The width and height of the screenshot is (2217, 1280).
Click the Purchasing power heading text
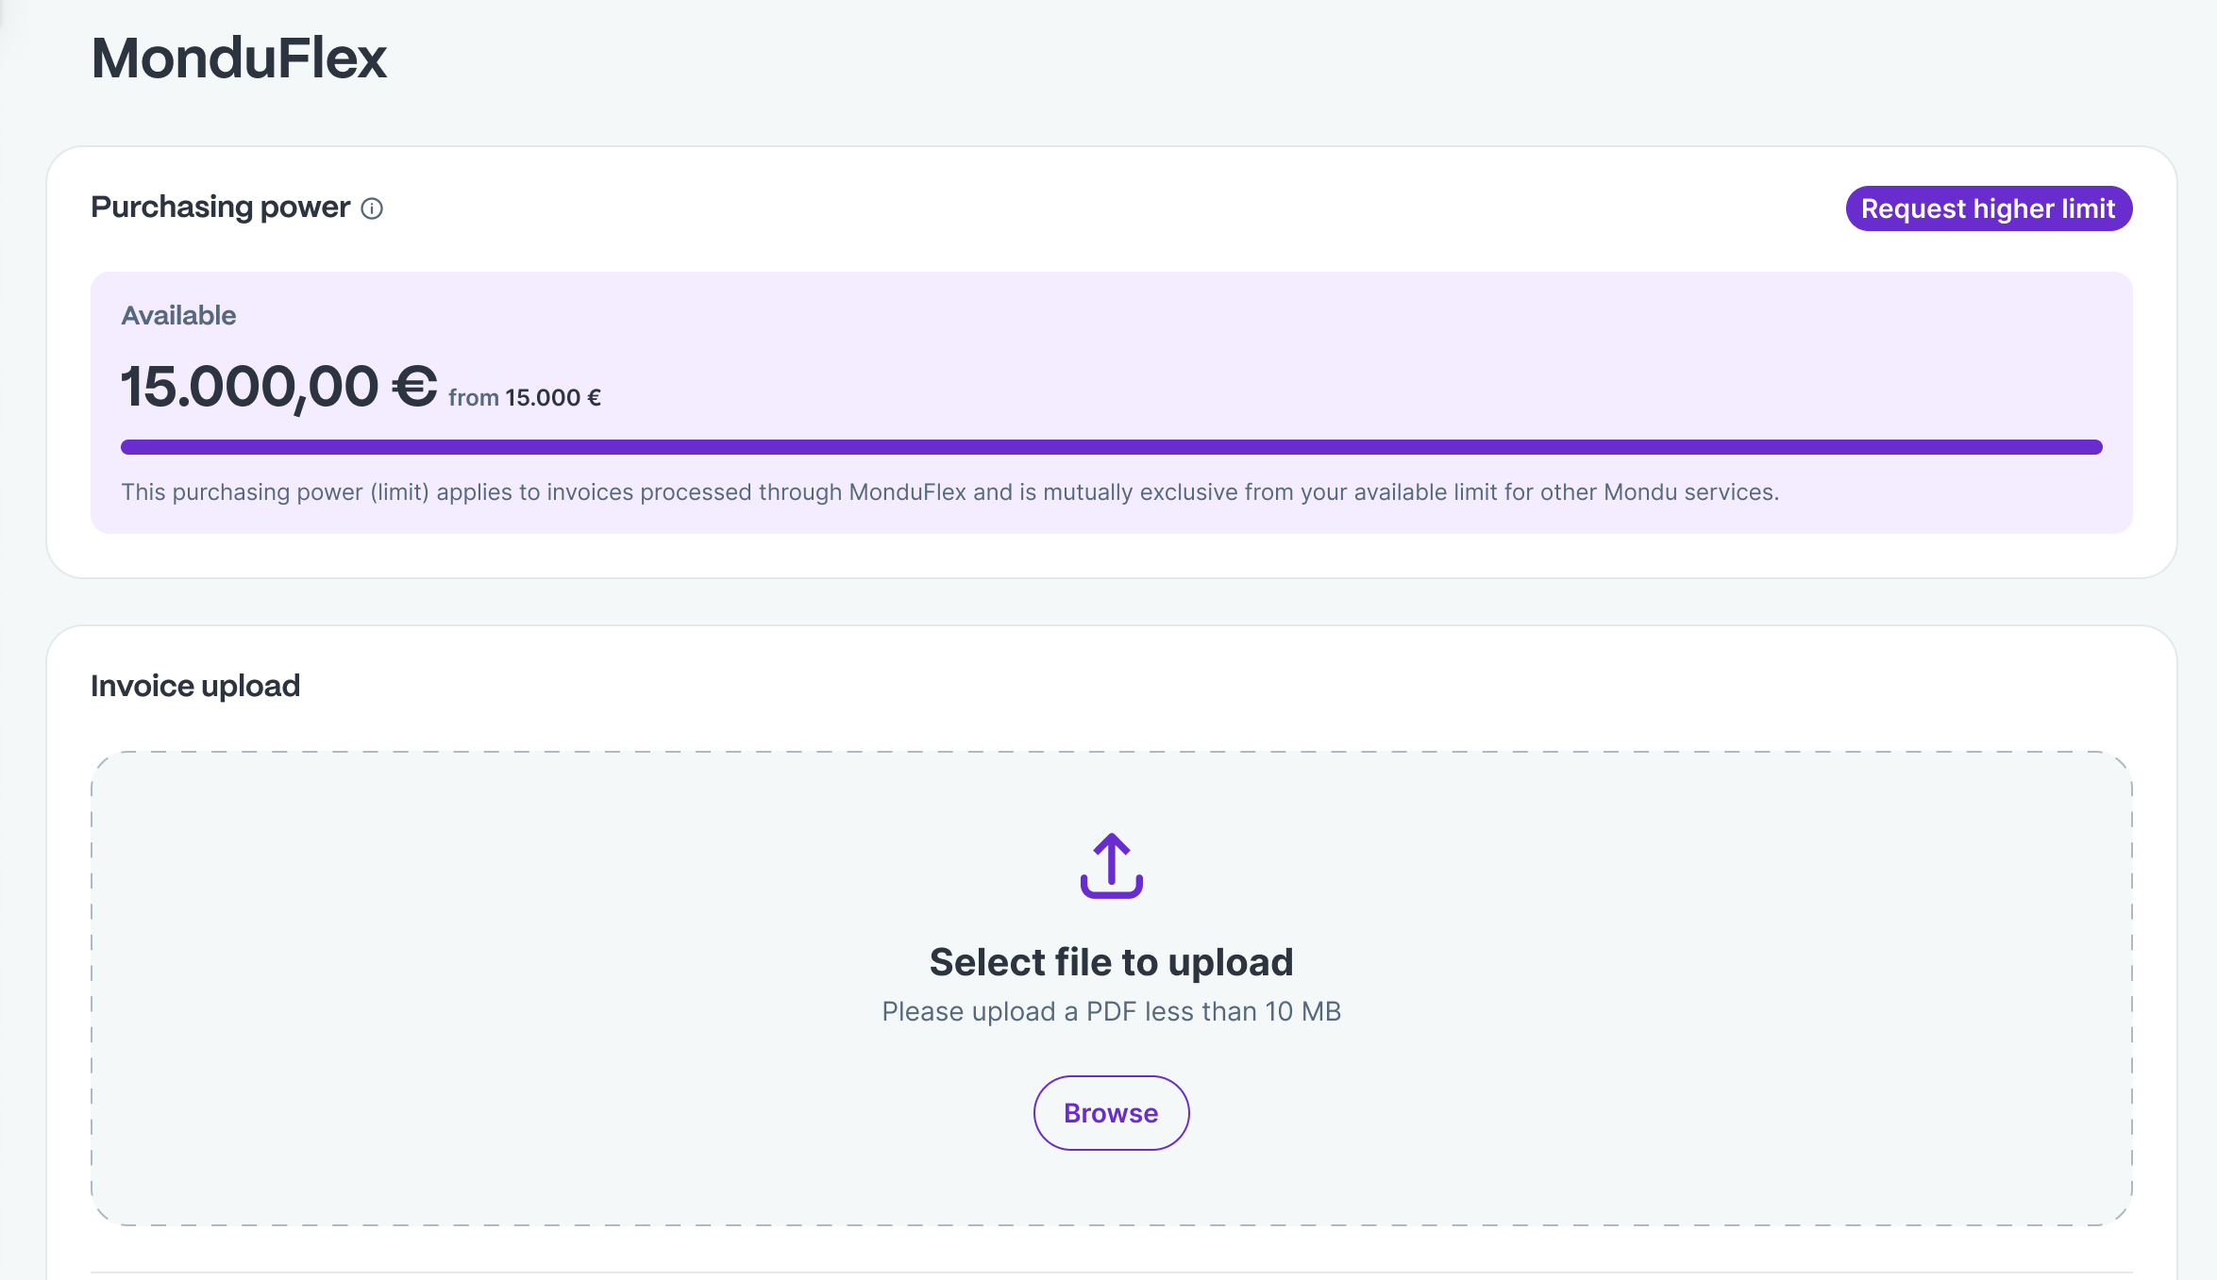coord(220,208)
